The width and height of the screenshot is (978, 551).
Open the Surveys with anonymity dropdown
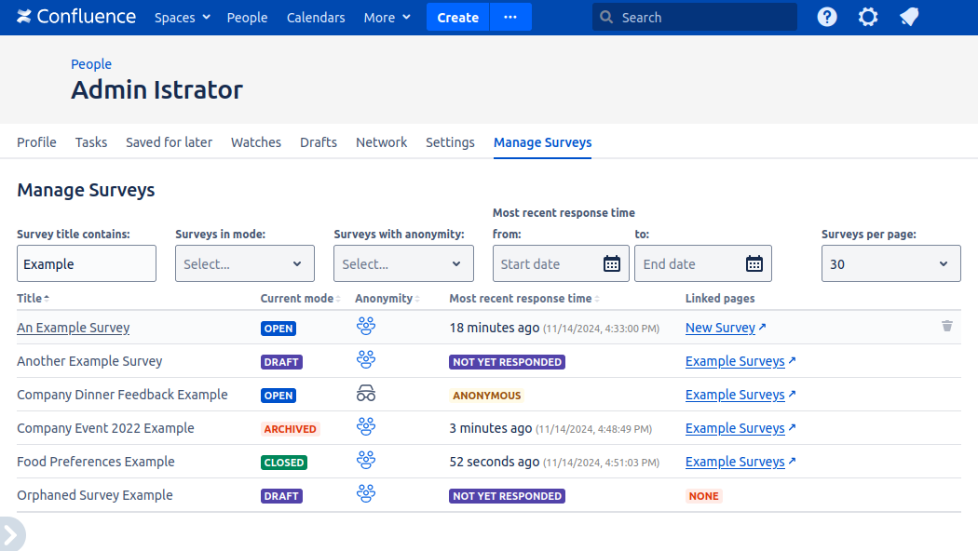pos(403,264)
